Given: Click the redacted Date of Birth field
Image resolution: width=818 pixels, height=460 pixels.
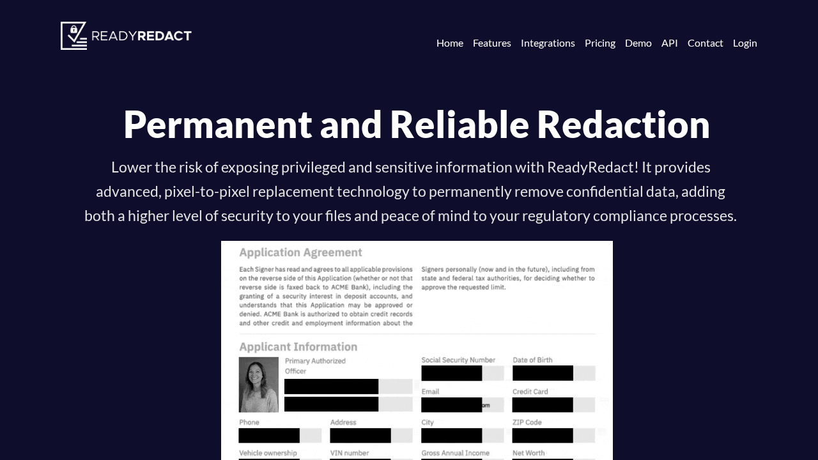Looking at the screenshot, I should click(543, 372).
